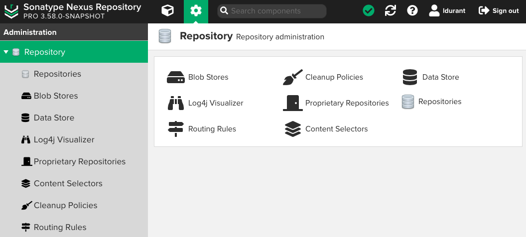
Task: Click the Repository administration subtitle
Action: pyautogui.click(x=280, y=37)
